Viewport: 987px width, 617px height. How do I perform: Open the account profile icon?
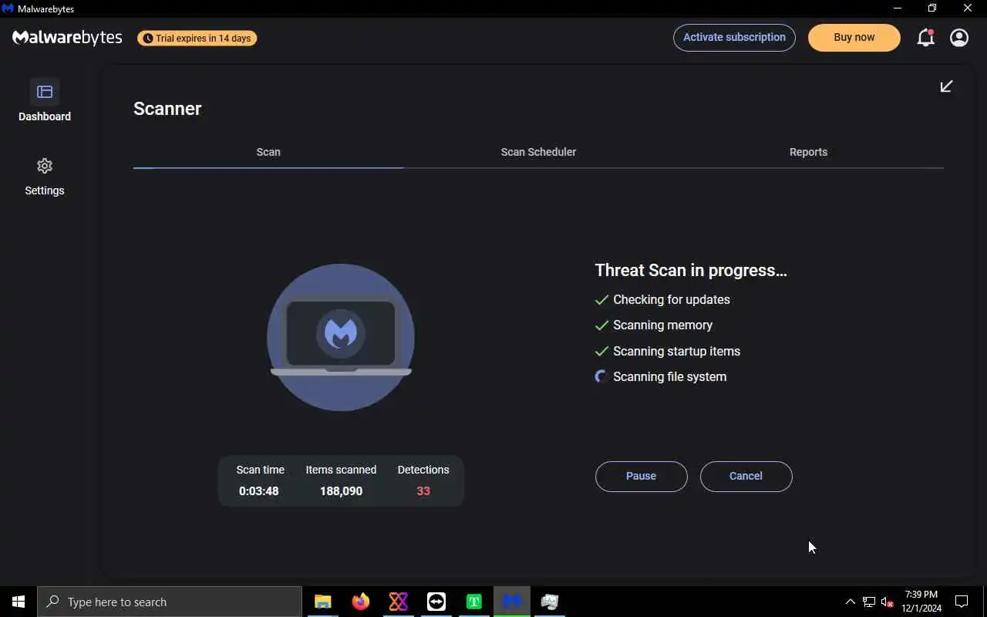(959, 38)
